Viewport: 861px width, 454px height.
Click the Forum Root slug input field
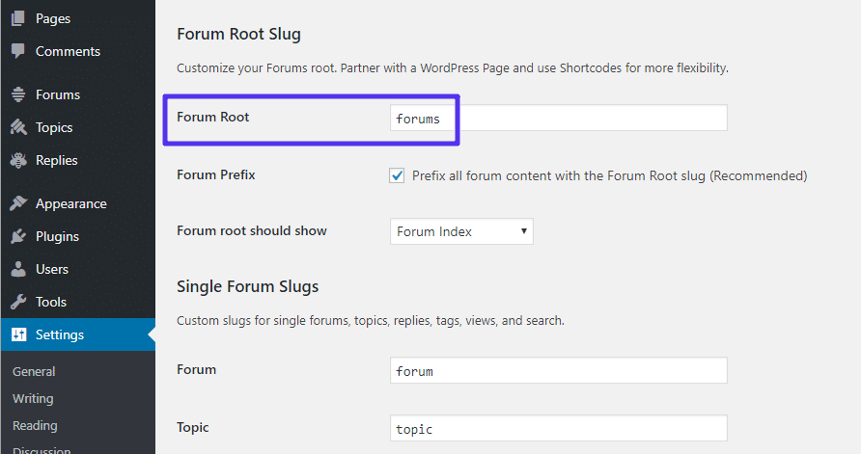click(558, 119)
